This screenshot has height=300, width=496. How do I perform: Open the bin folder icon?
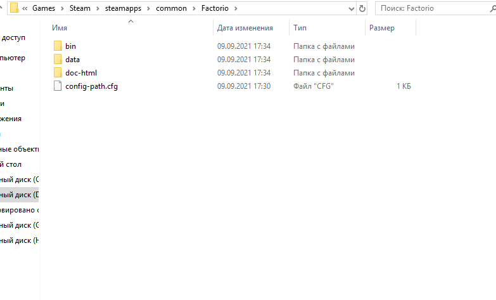58,46
